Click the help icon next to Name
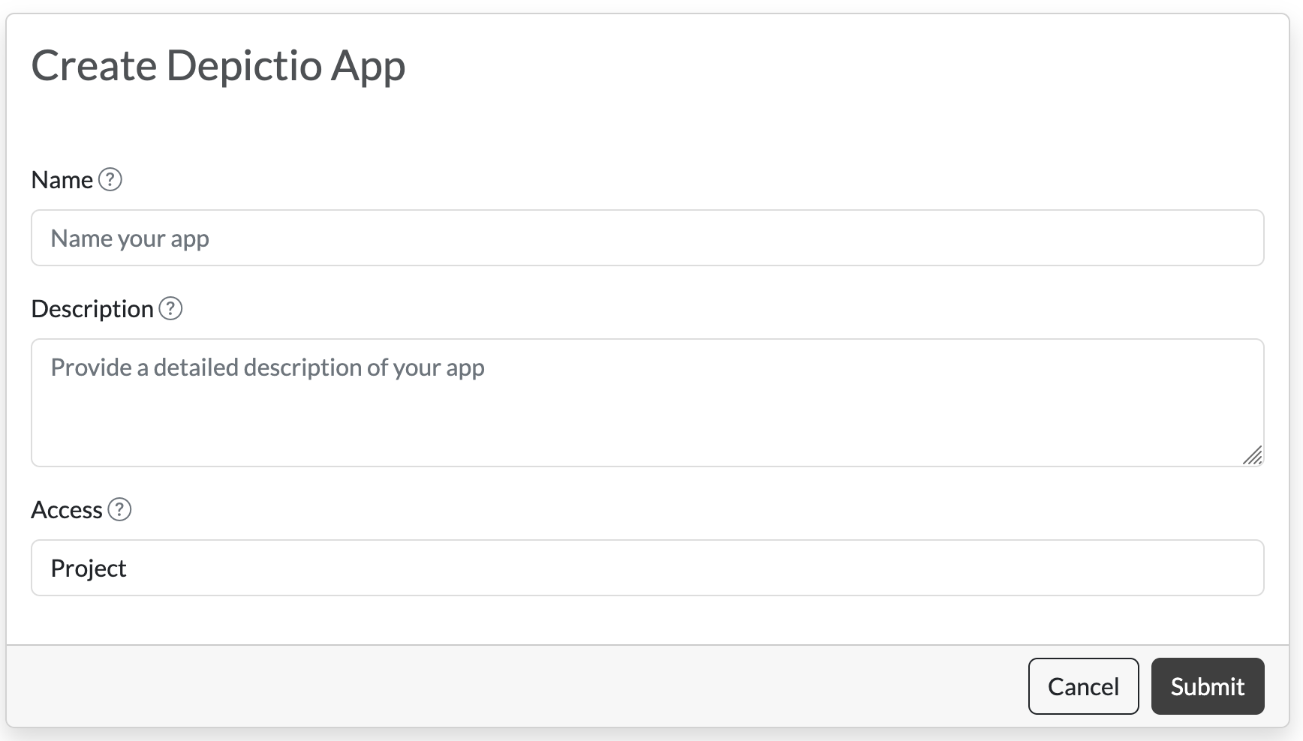Viewport: 1303px width, 741px height. (x=110, y=180)
